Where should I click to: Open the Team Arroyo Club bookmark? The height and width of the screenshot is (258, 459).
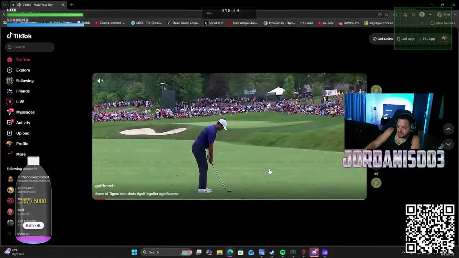point(242,23)
